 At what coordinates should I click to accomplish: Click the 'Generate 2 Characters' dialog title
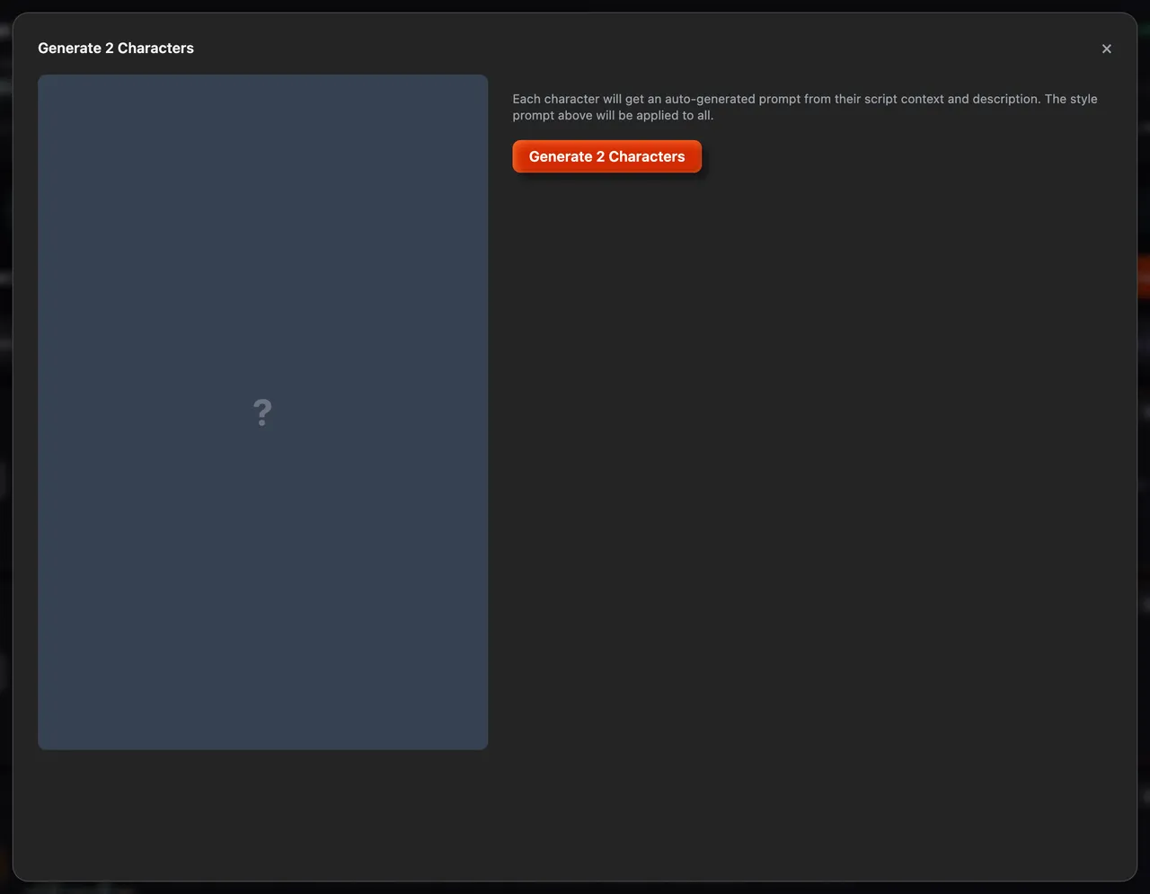(116, 49)
